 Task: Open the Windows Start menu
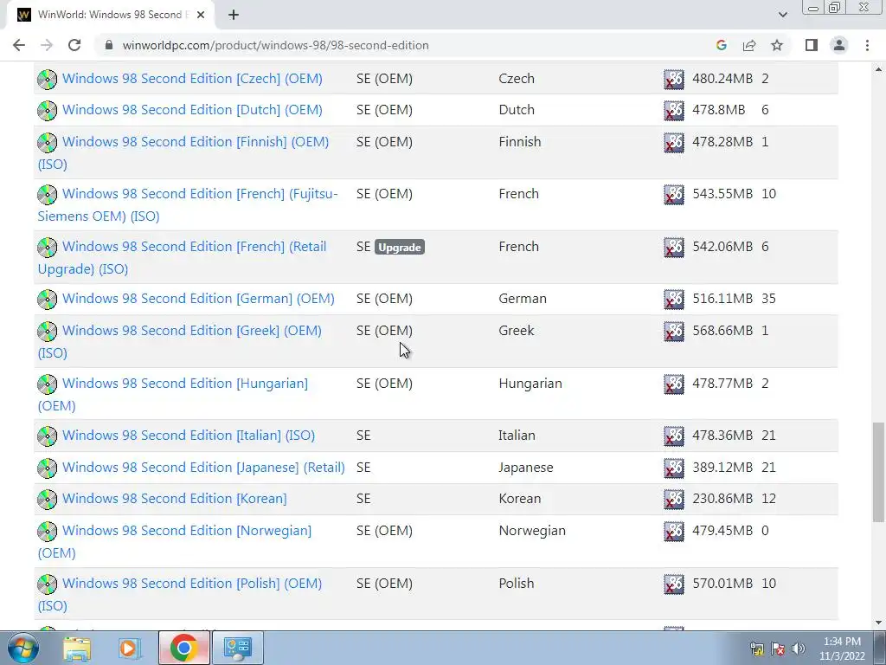coord(22,648)
